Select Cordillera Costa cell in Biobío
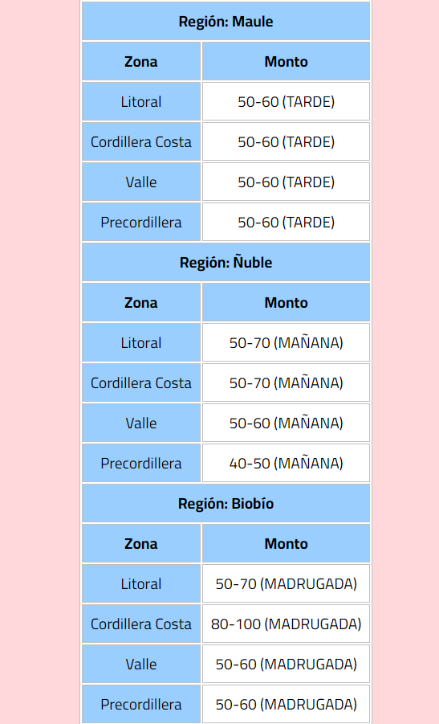The width and height of the screenshot is (439, 724). 141,624
